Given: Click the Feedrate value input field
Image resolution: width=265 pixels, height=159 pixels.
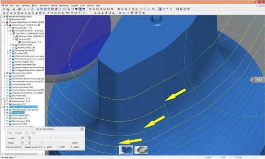Looking at the screenshot, I should click(24, 138).
